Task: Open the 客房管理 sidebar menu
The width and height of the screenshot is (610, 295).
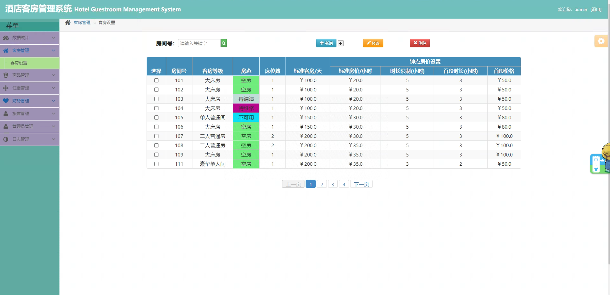Action: point(21,50)
